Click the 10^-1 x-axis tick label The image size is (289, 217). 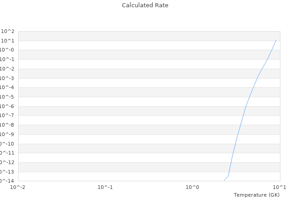click(105, 187)
